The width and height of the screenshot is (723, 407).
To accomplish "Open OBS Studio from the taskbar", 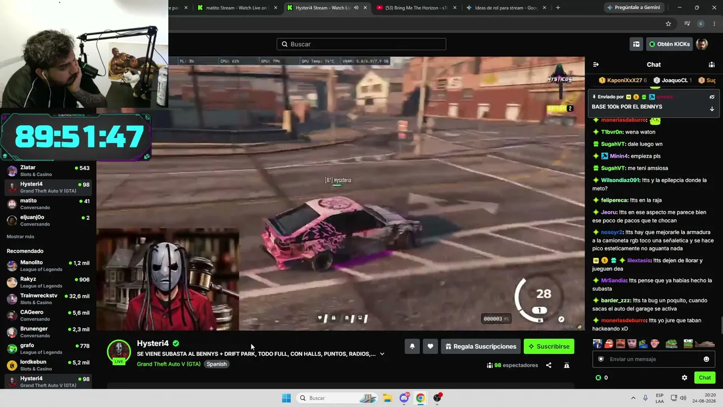I will point(437,398).
